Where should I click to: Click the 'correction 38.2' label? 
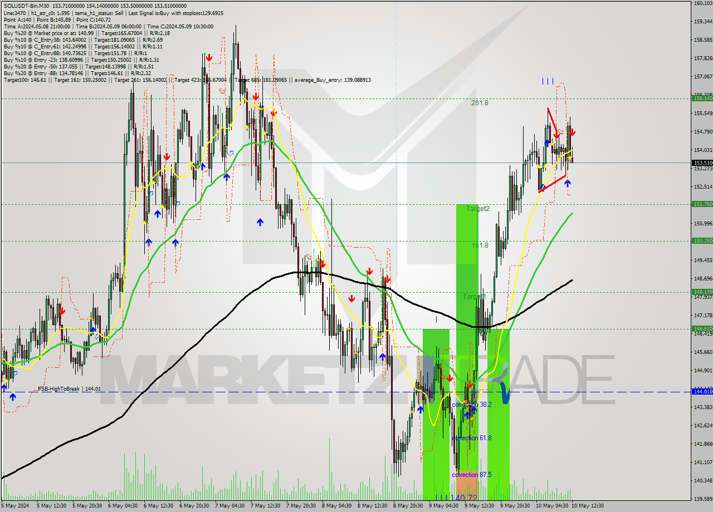(471, 405)
